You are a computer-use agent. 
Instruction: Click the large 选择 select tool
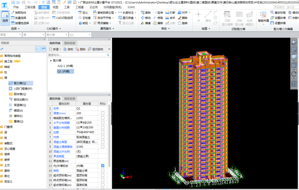[x=5, y=18]
